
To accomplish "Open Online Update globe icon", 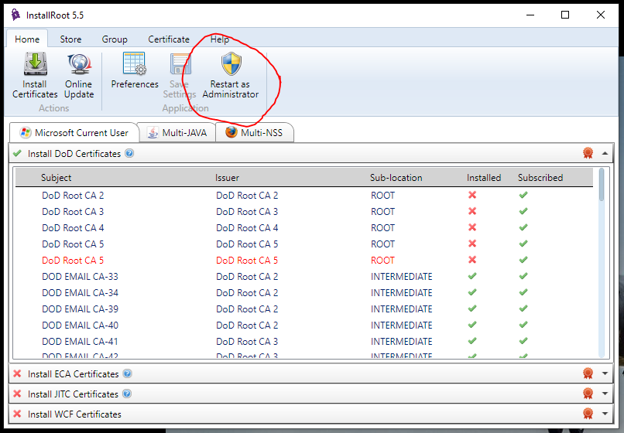I will coord(79,63).
